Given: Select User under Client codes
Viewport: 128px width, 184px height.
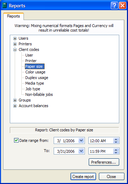Looking at the screenshot, I should point(29,55).
